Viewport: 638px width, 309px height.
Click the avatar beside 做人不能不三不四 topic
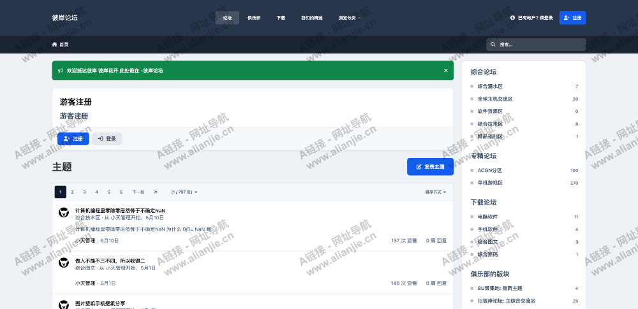tap(64, 262)
